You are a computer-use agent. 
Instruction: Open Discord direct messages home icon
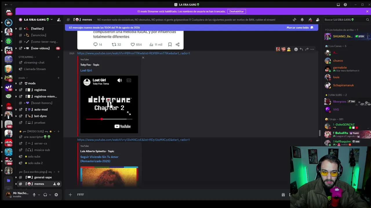point(8,12)
